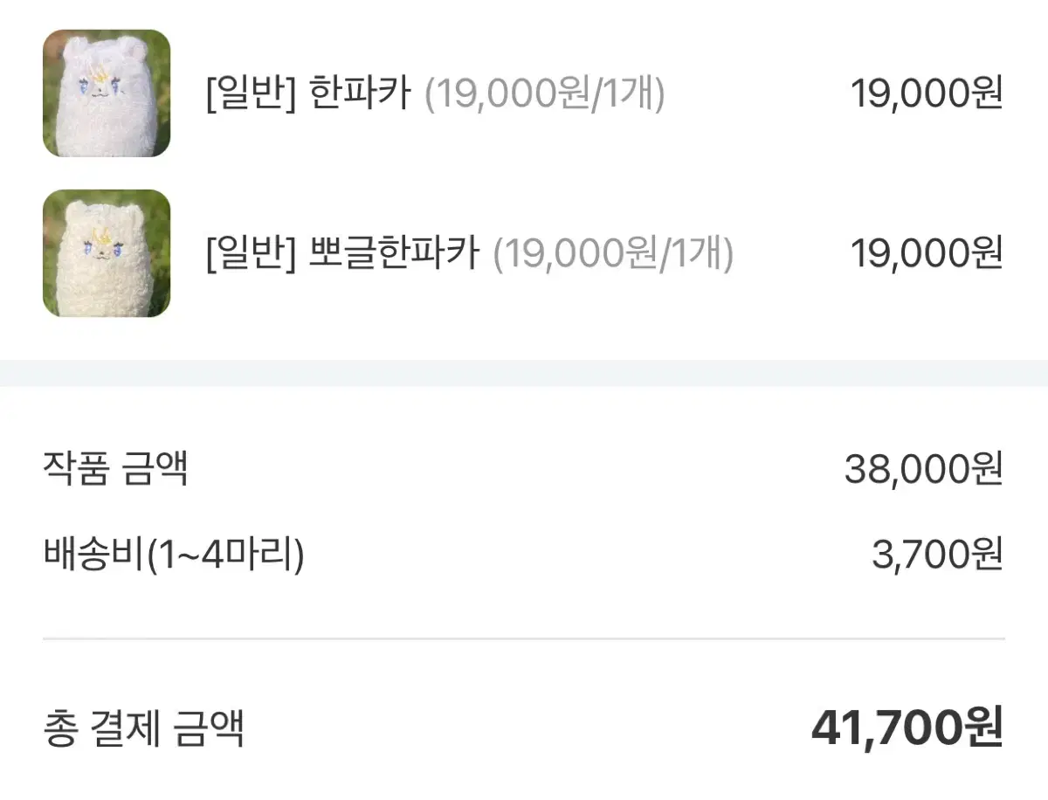Click the 3,700원 shipping amount
Image resolution: width=1048 pixels, height=800 pixels.
click(x=937, y=555)
